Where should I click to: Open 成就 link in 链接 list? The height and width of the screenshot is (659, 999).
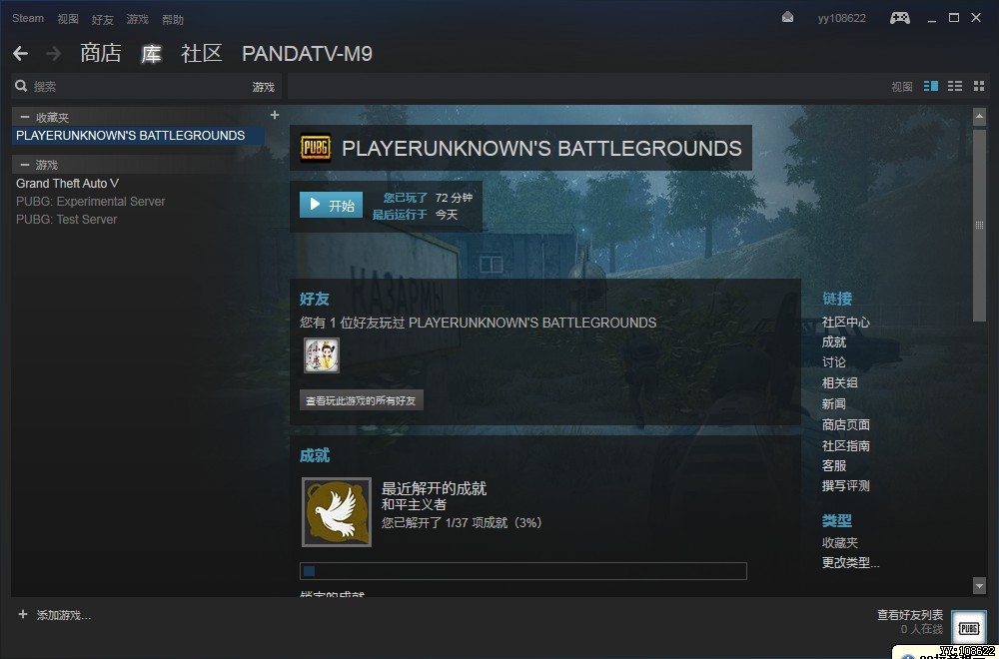(x=834, y=341)
